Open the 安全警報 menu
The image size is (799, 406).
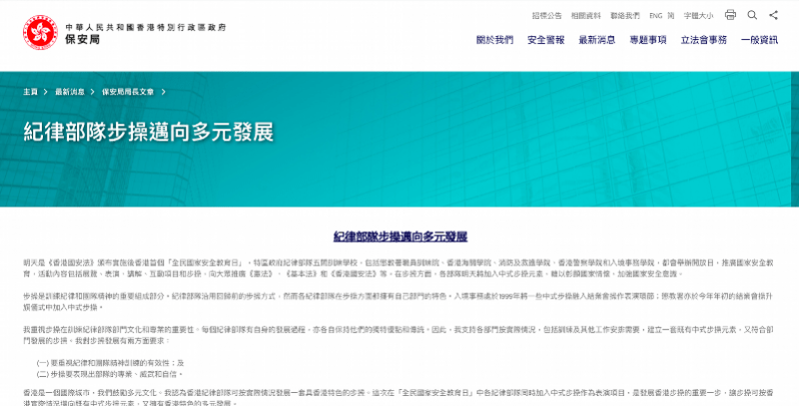coord(545,40)
